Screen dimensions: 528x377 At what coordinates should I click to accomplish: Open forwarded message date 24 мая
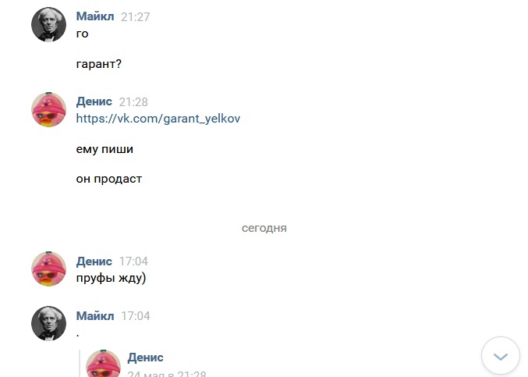point(167,374)
